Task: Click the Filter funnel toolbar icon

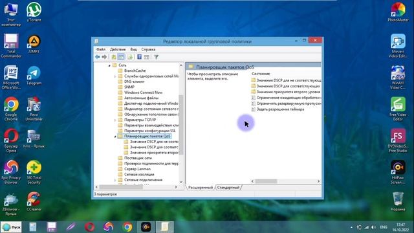Action: click(157, 57)
